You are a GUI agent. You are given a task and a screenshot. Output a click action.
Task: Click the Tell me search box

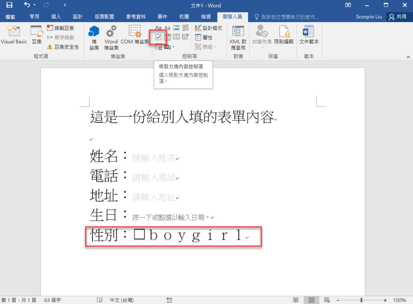tap(287, 17)
